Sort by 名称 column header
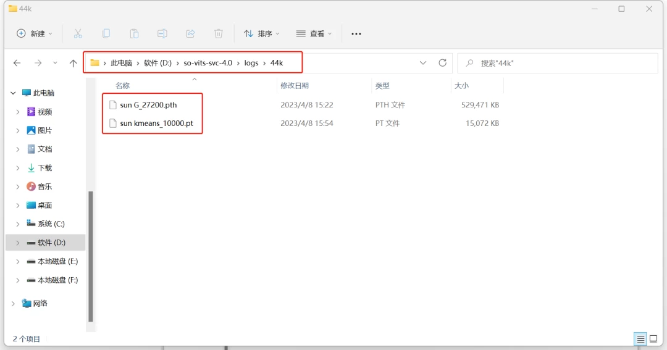Viewport: 667px width, 350px height. pyautogui.click(x=122, y=85)
